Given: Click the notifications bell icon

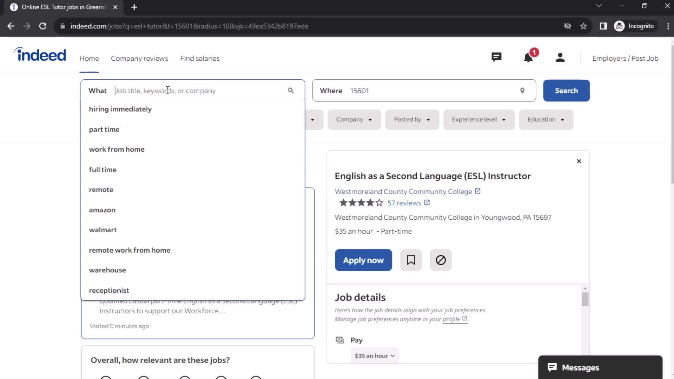Looking at the screenshot, I should click(x=528, y=58).
